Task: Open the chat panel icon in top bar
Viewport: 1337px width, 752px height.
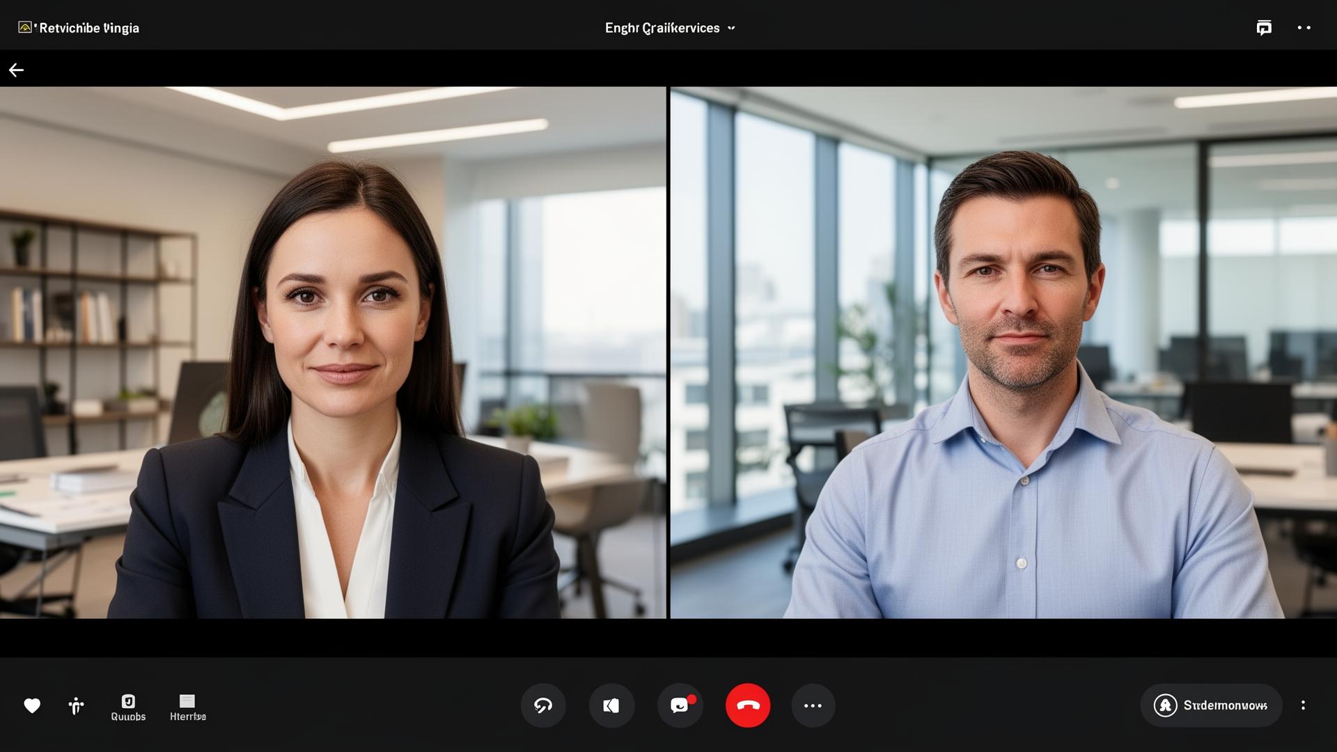Action: [1263, 28]
